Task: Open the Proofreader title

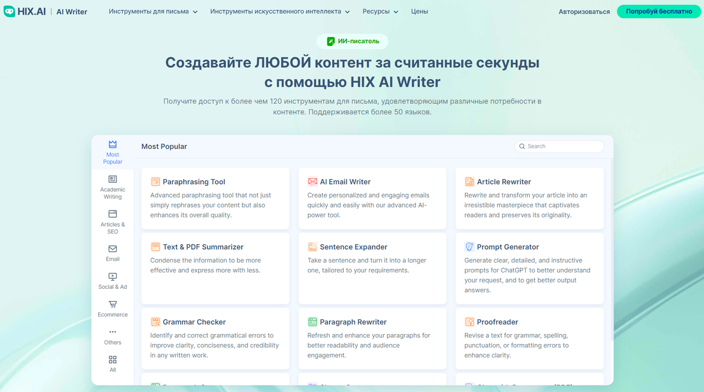Action: pos(497,322)
